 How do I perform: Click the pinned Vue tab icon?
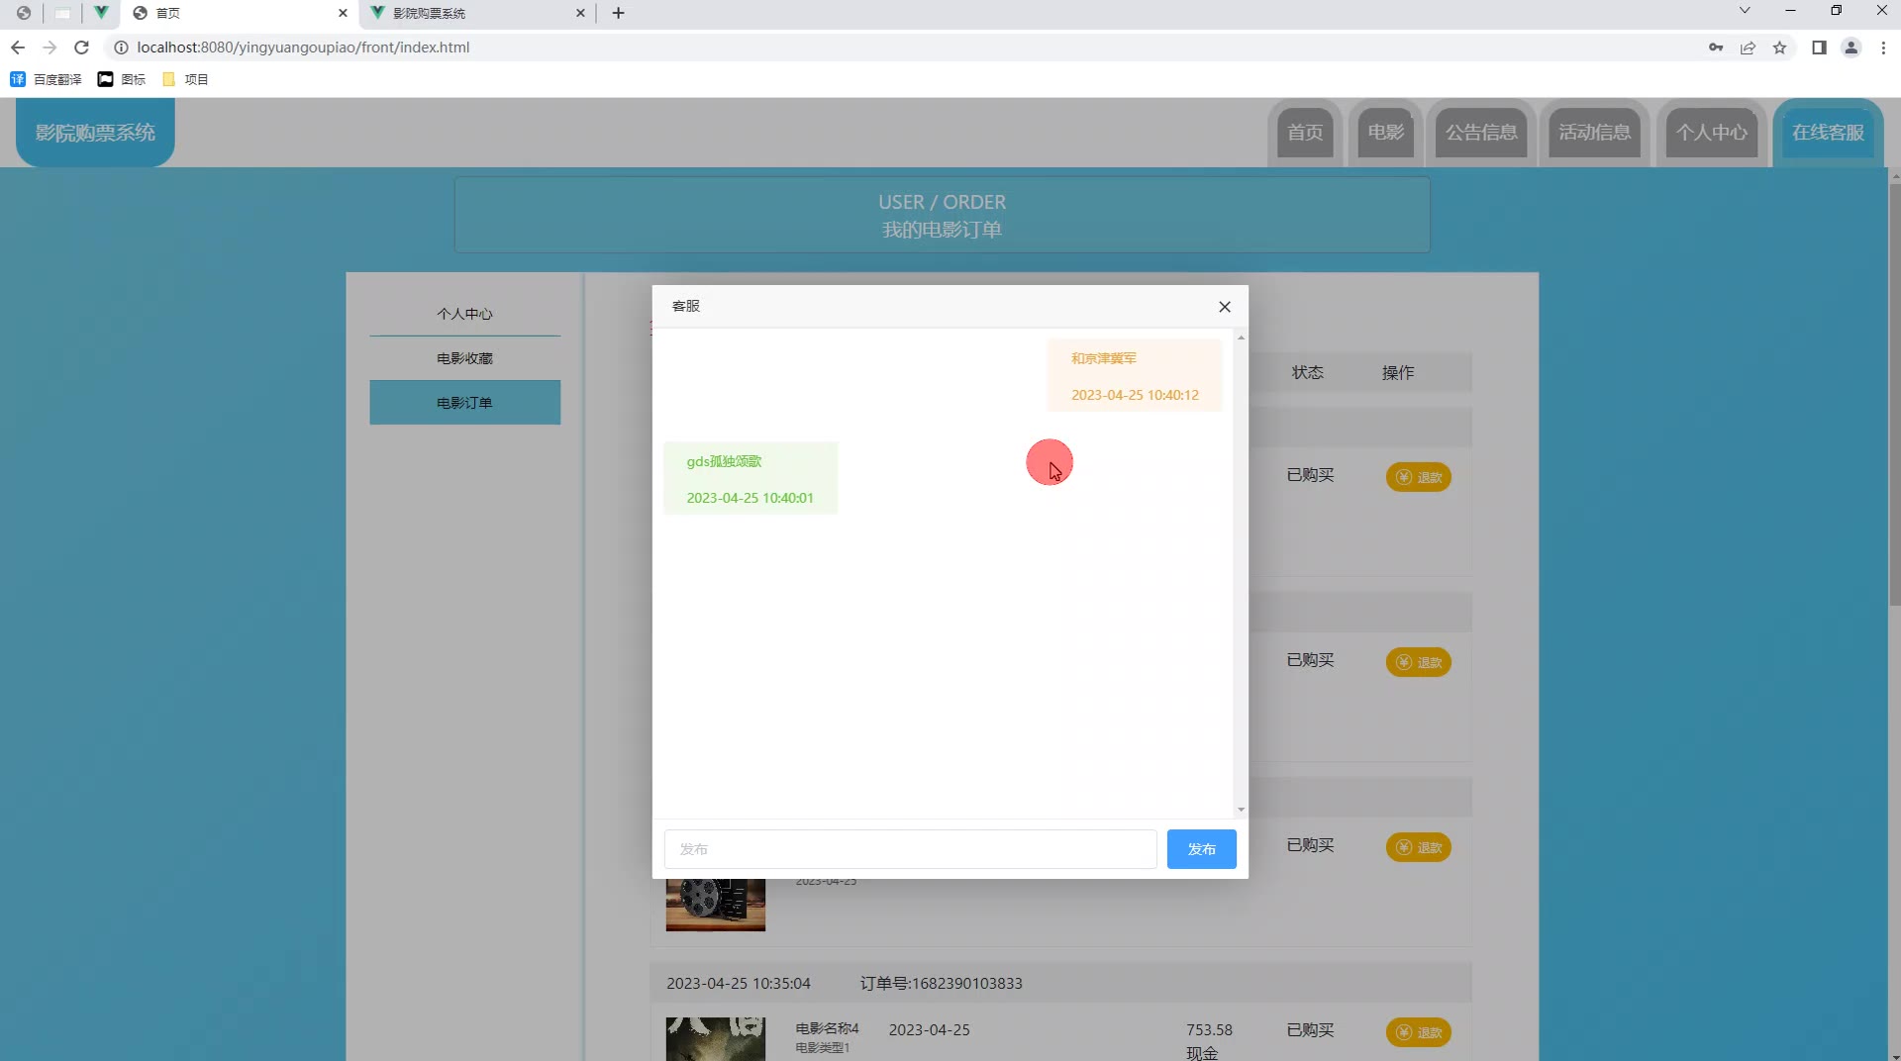pyautogui.click(x=101, y=13)
